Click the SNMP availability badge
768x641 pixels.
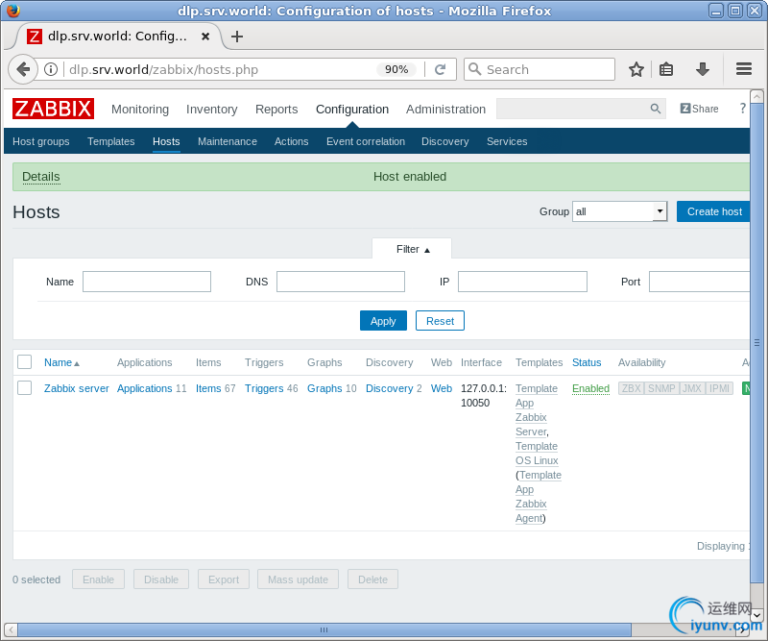click(x=661, y=388)
